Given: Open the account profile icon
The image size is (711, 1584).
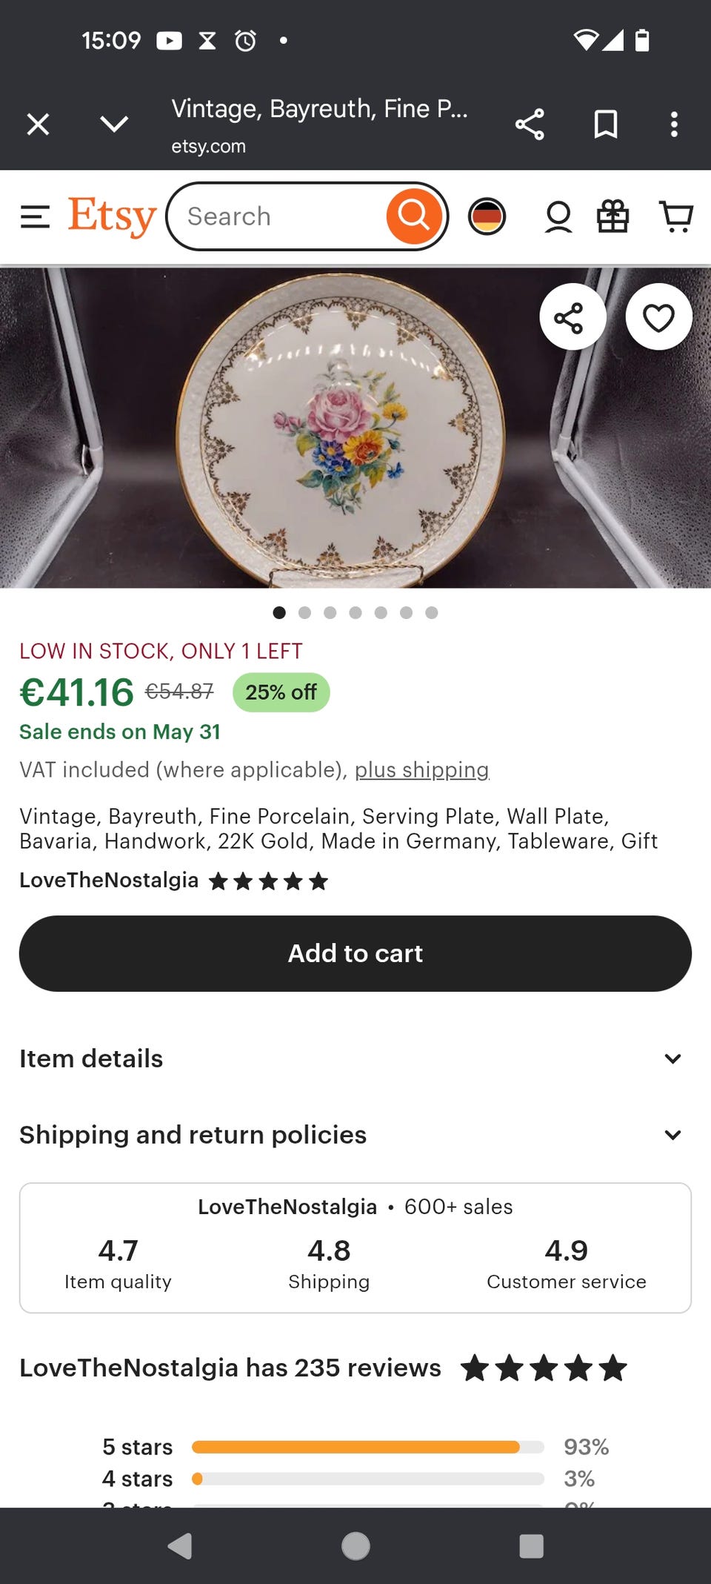Looking at the screenshot, I should click(x=558, y=216).
